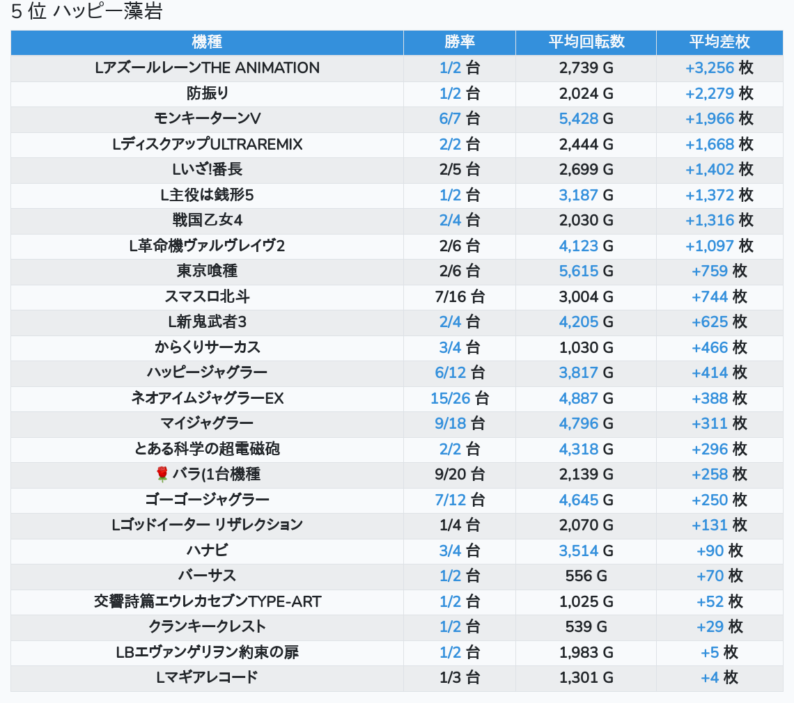Click the 平均回転数 column header
This screenshot has height=703, width=794.
(586, 42)
